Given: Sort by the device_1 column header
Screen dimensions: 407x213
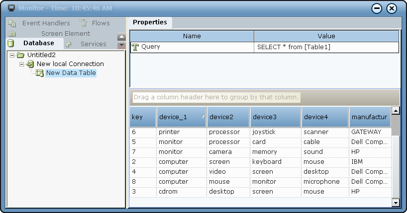Looking at the screenshot, I should coord(181,117).
